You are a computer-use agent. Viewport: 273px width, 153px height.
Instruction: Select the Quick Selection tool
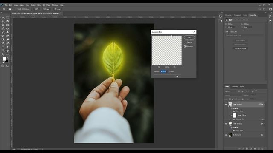pos(8,21)
